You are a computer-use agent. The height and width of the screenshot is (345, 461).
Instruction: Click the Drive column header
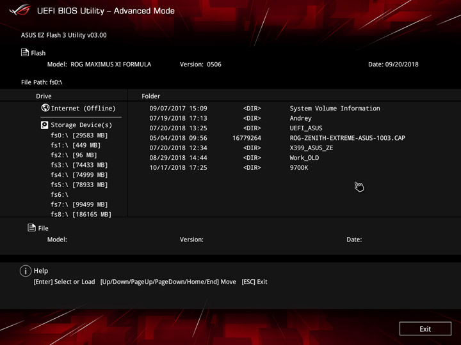pyautogui.click(x=44, y=96)
